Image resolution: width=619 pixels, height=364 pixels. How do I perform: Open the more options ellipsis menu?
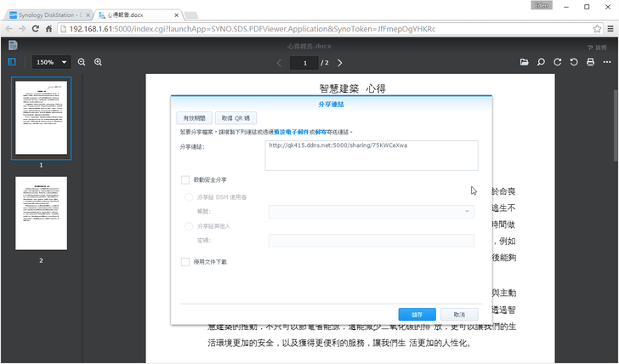pyautogui.click(x=605, y=62)
